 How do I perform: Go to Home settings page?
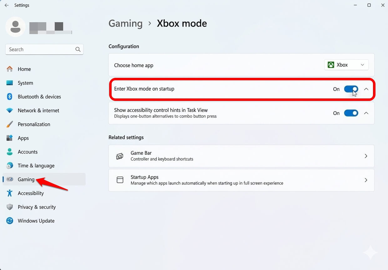(x=44, y=69)
